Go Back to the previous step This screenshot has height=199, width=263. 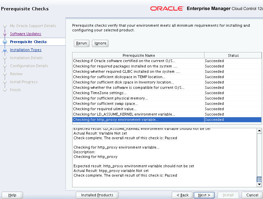(182, 195)
